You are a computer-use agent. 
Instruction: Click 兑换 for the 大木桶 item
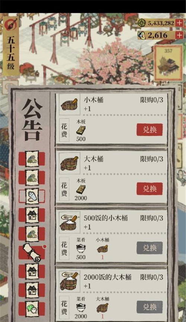(x=150, y=189)
